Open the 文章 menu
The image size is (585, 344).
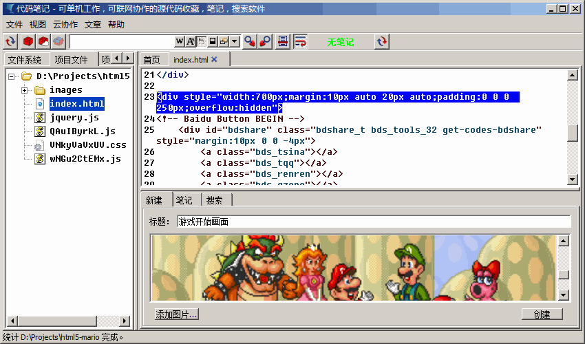(92, 25)
